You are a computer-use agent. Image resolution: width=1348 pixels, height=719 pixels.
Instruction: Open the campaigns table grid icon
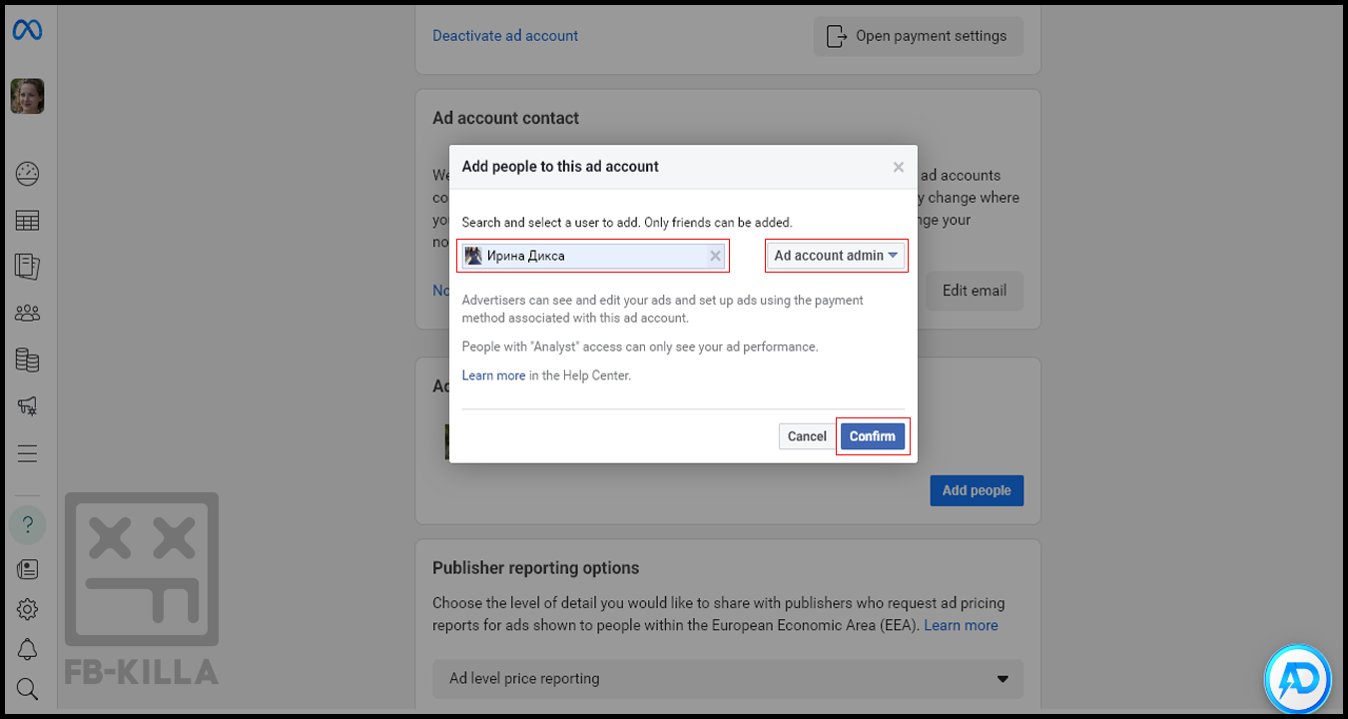point(27,221)
